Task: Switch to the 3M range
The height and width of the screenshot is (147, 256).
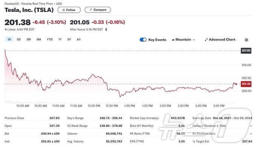Action: (29, 39)
